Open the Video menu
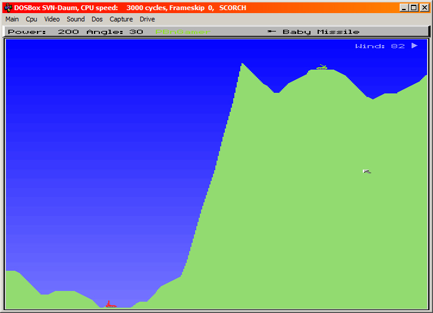Image resolution: width=433 pixels, height=313 pixels. [x=52, y=19]
